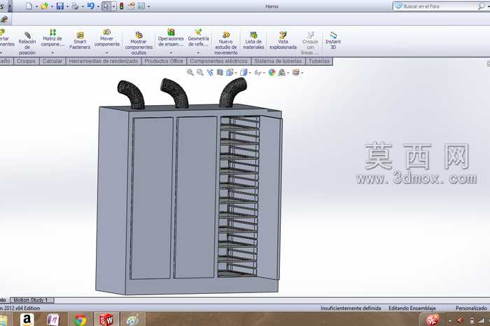Click Geometría de referencia tool
490x326 pixels.
(198, 38)
